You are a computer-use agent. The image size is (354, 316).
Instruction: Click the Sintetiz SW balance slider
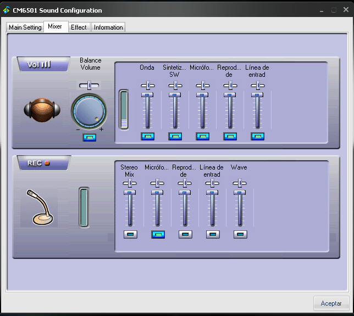coord(175,86)
